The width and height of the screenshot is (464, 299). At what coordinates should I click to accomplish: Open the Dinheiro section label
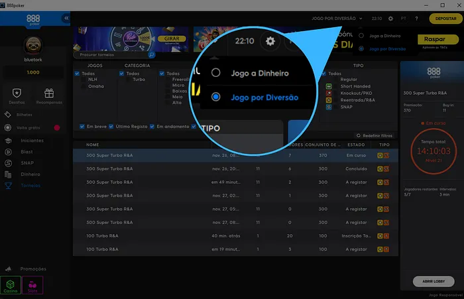(x=30, y=174)
